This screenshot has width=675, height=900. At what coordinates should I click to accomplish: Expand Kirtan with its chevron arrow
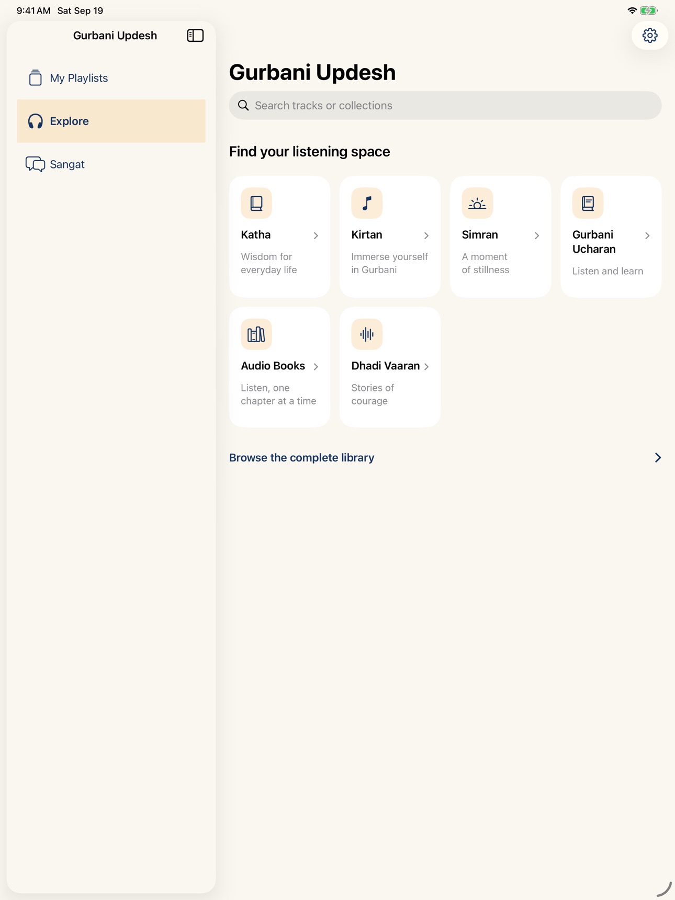click(x=426, y=235)
